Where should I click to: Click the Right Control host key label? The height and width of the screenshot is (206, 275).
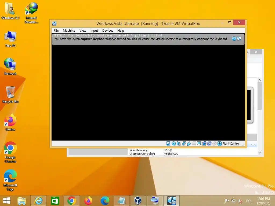231,144
